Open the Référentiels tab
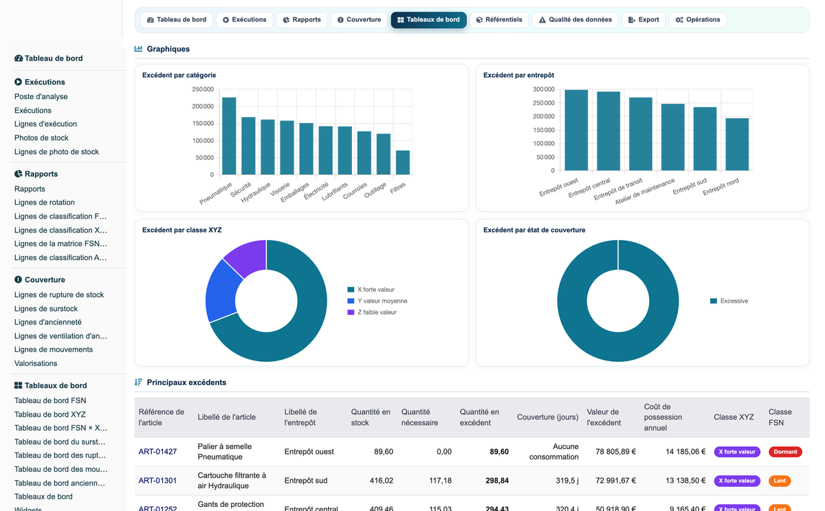825x511 pixels. 499,20
